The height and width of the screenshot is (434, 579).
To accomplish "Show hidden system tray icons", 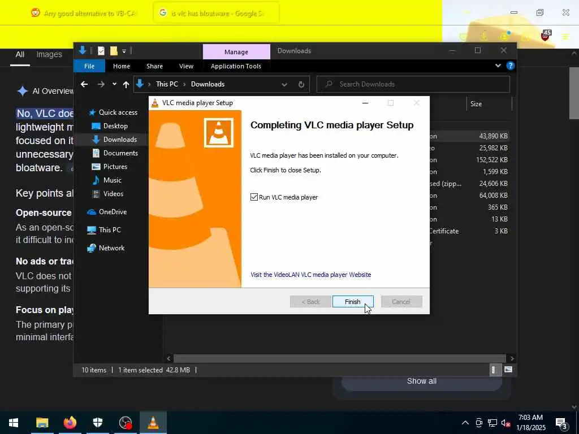I will (465, 423).
